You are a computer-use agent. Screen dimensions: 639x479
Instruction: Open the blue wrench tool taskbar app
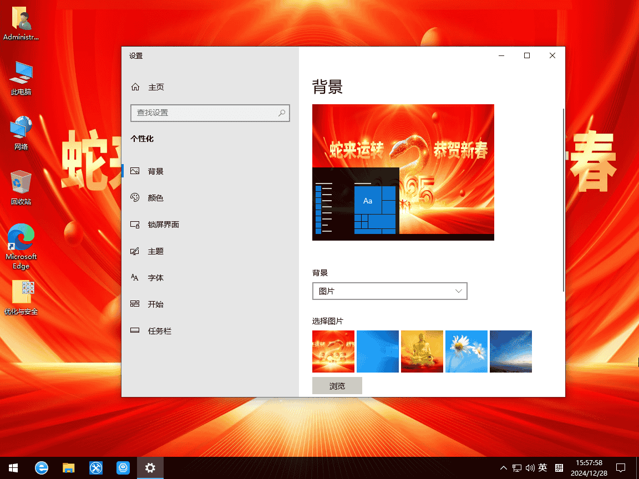click(x=96, y=467)
